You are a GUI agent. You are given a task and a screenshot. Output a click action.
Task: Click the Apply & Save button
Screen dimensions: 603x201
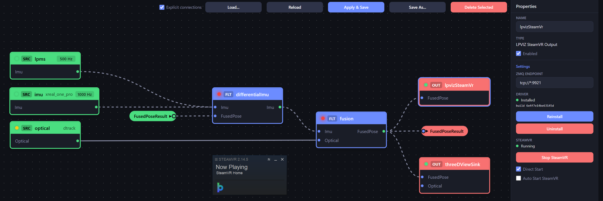click(356, 7)
